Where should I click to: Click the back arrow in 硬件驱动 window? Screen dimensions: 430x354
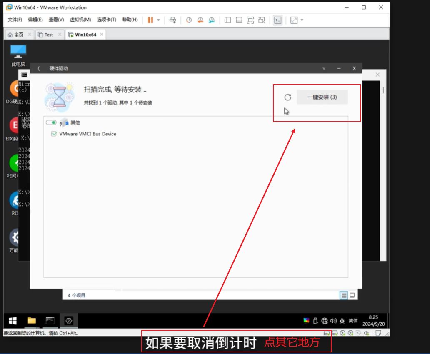[x=39, y=68]
